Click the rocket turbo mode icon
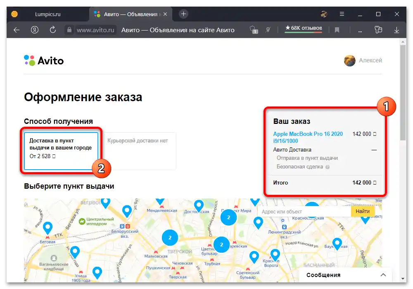Image resolution: width=413 pixels, height=289 pixels. pyautogui.click(x=268, y=30)
